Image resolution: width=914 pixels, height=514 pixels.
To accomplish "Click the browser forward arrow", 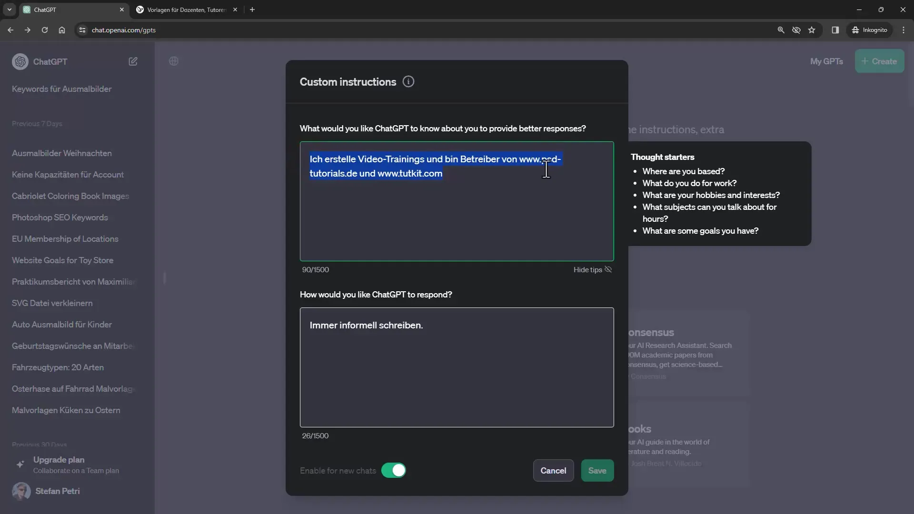I will [x=28, y=30].
